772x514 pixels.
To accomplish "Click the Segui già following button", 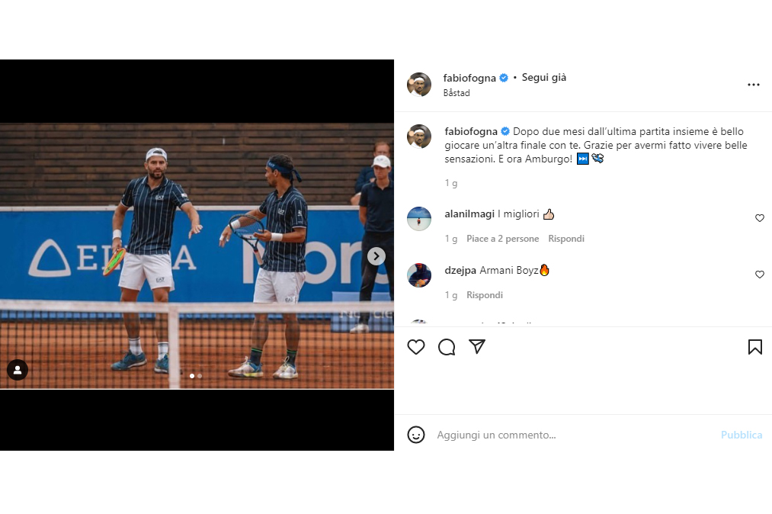I will [544, 77].
